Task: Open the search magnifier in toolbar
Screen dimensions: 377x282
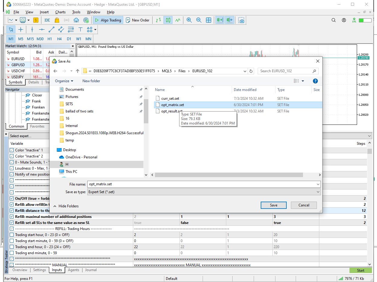Action: pyautogui.click(x=333, y=20)
